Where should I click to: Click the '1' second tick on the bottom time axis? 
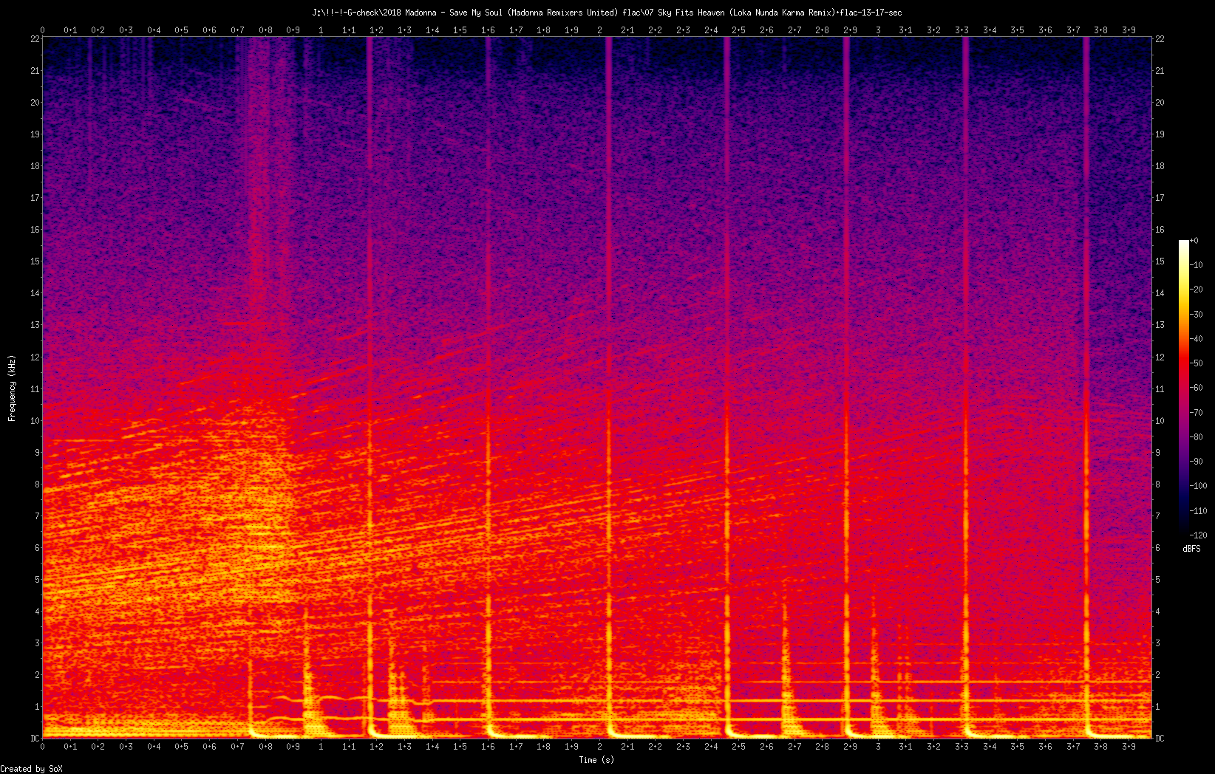coord(321,747)
